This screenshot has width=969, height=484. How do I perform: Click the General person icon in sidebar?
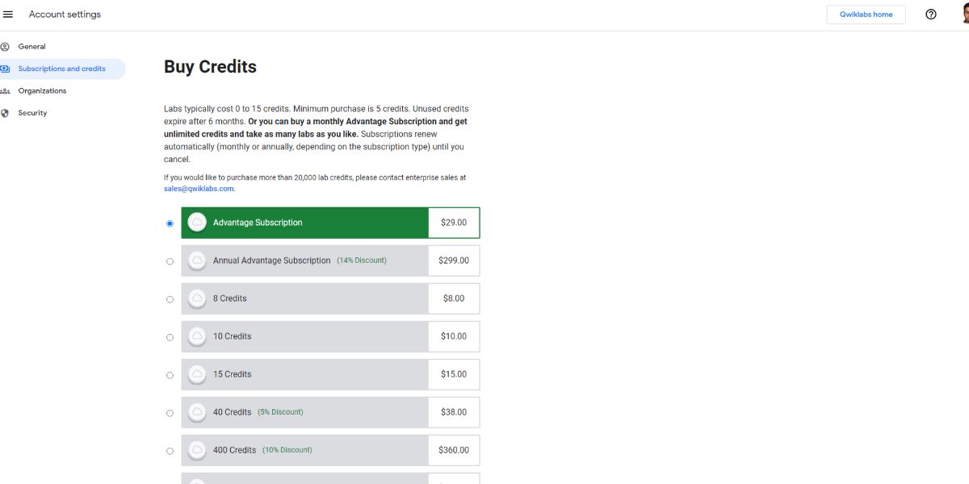point(5,47)
